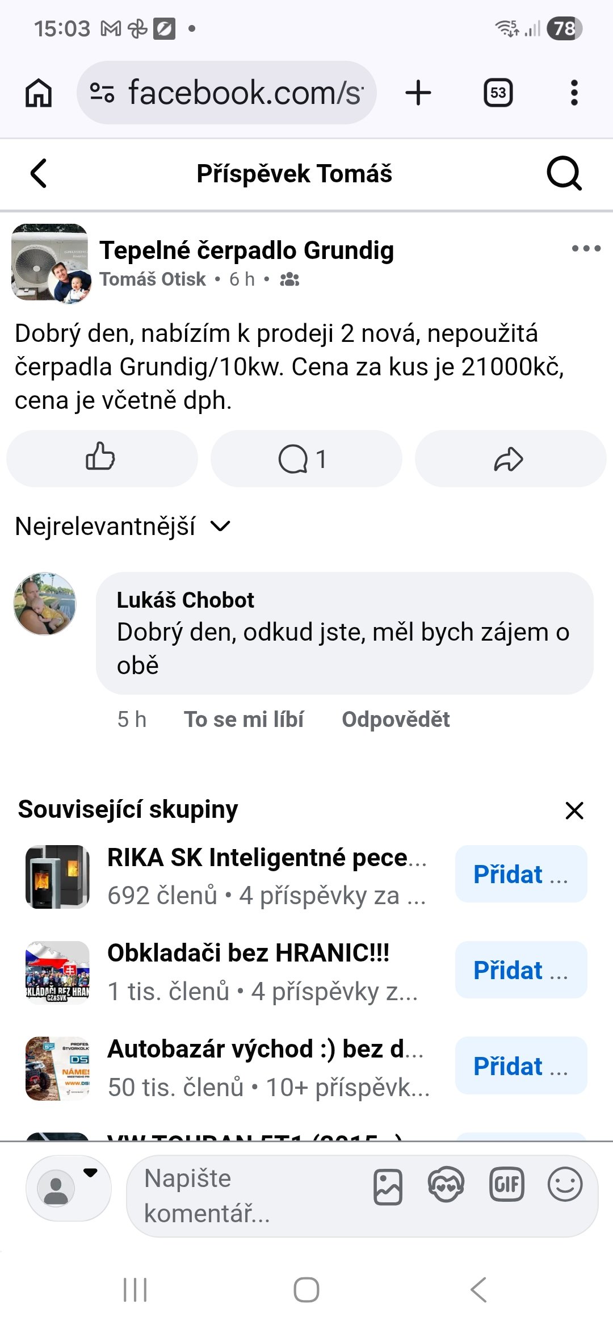Tap the search magnifier icon
This screenshot has height=1329, width=613.
[x=564, y=173]
